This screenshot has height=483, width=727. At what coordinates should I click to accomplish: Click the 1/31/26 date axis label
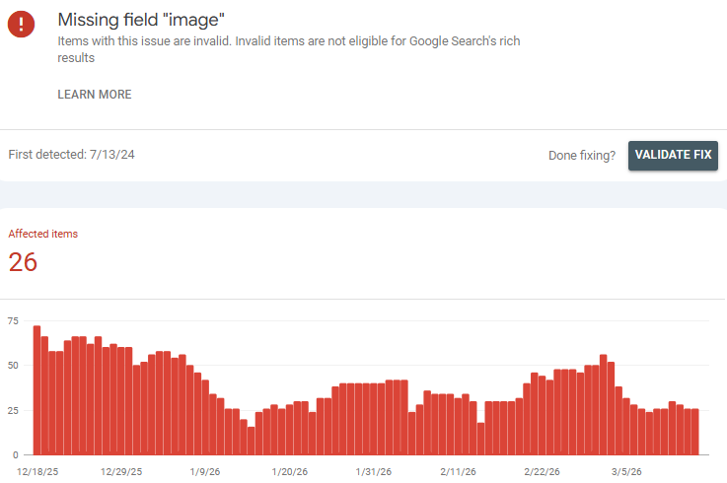[x=374, y=471]
